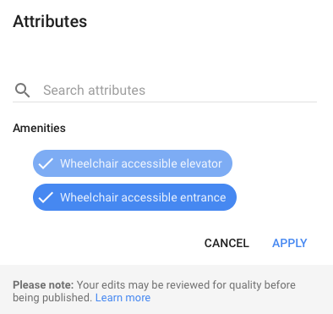The width and height of the screenshot is (333, 314).
Task: Click the black CANCEL text button
Action: (227, 243)
